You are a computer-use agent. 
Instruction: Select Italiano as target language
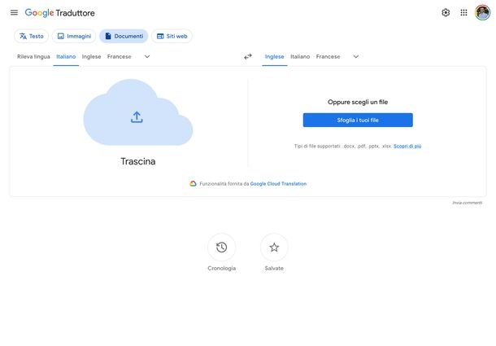300,57
